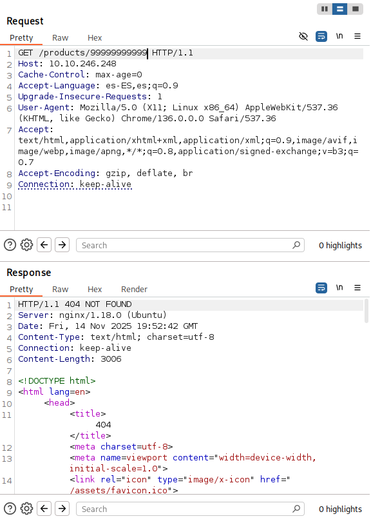Click the Accept-Encoding header line
371x523 pixels.
(x=105, y=173)
